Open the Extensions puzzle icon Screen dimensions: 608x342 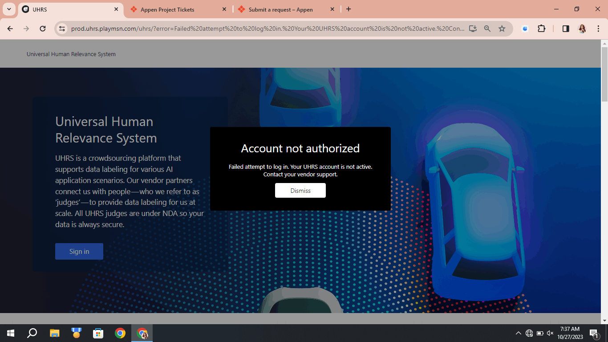click(x=542, y=28)
